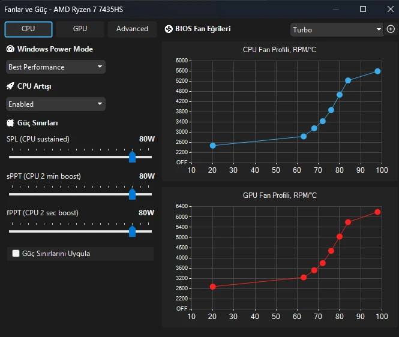Click the SPL (CPU sustained) slider handle

[133, 157]
